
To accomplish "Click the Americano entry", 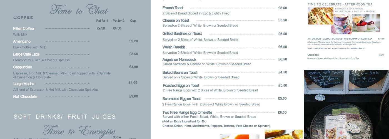I will (x=22, y=41).
